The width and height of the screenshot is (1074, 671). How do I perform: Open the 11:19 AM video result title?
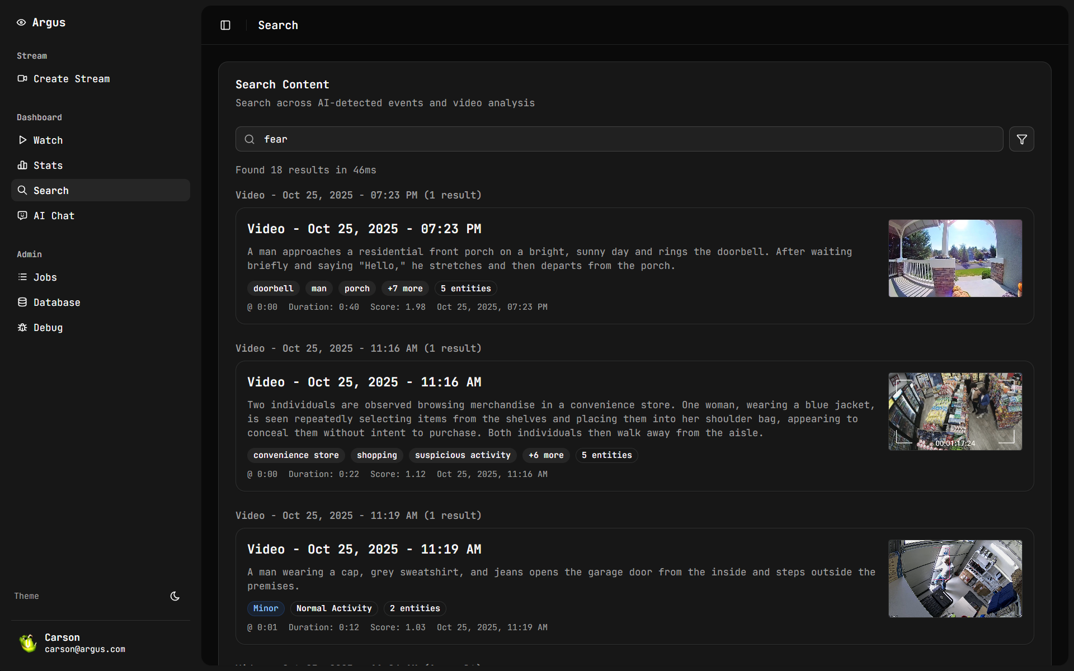pos(364,549)
